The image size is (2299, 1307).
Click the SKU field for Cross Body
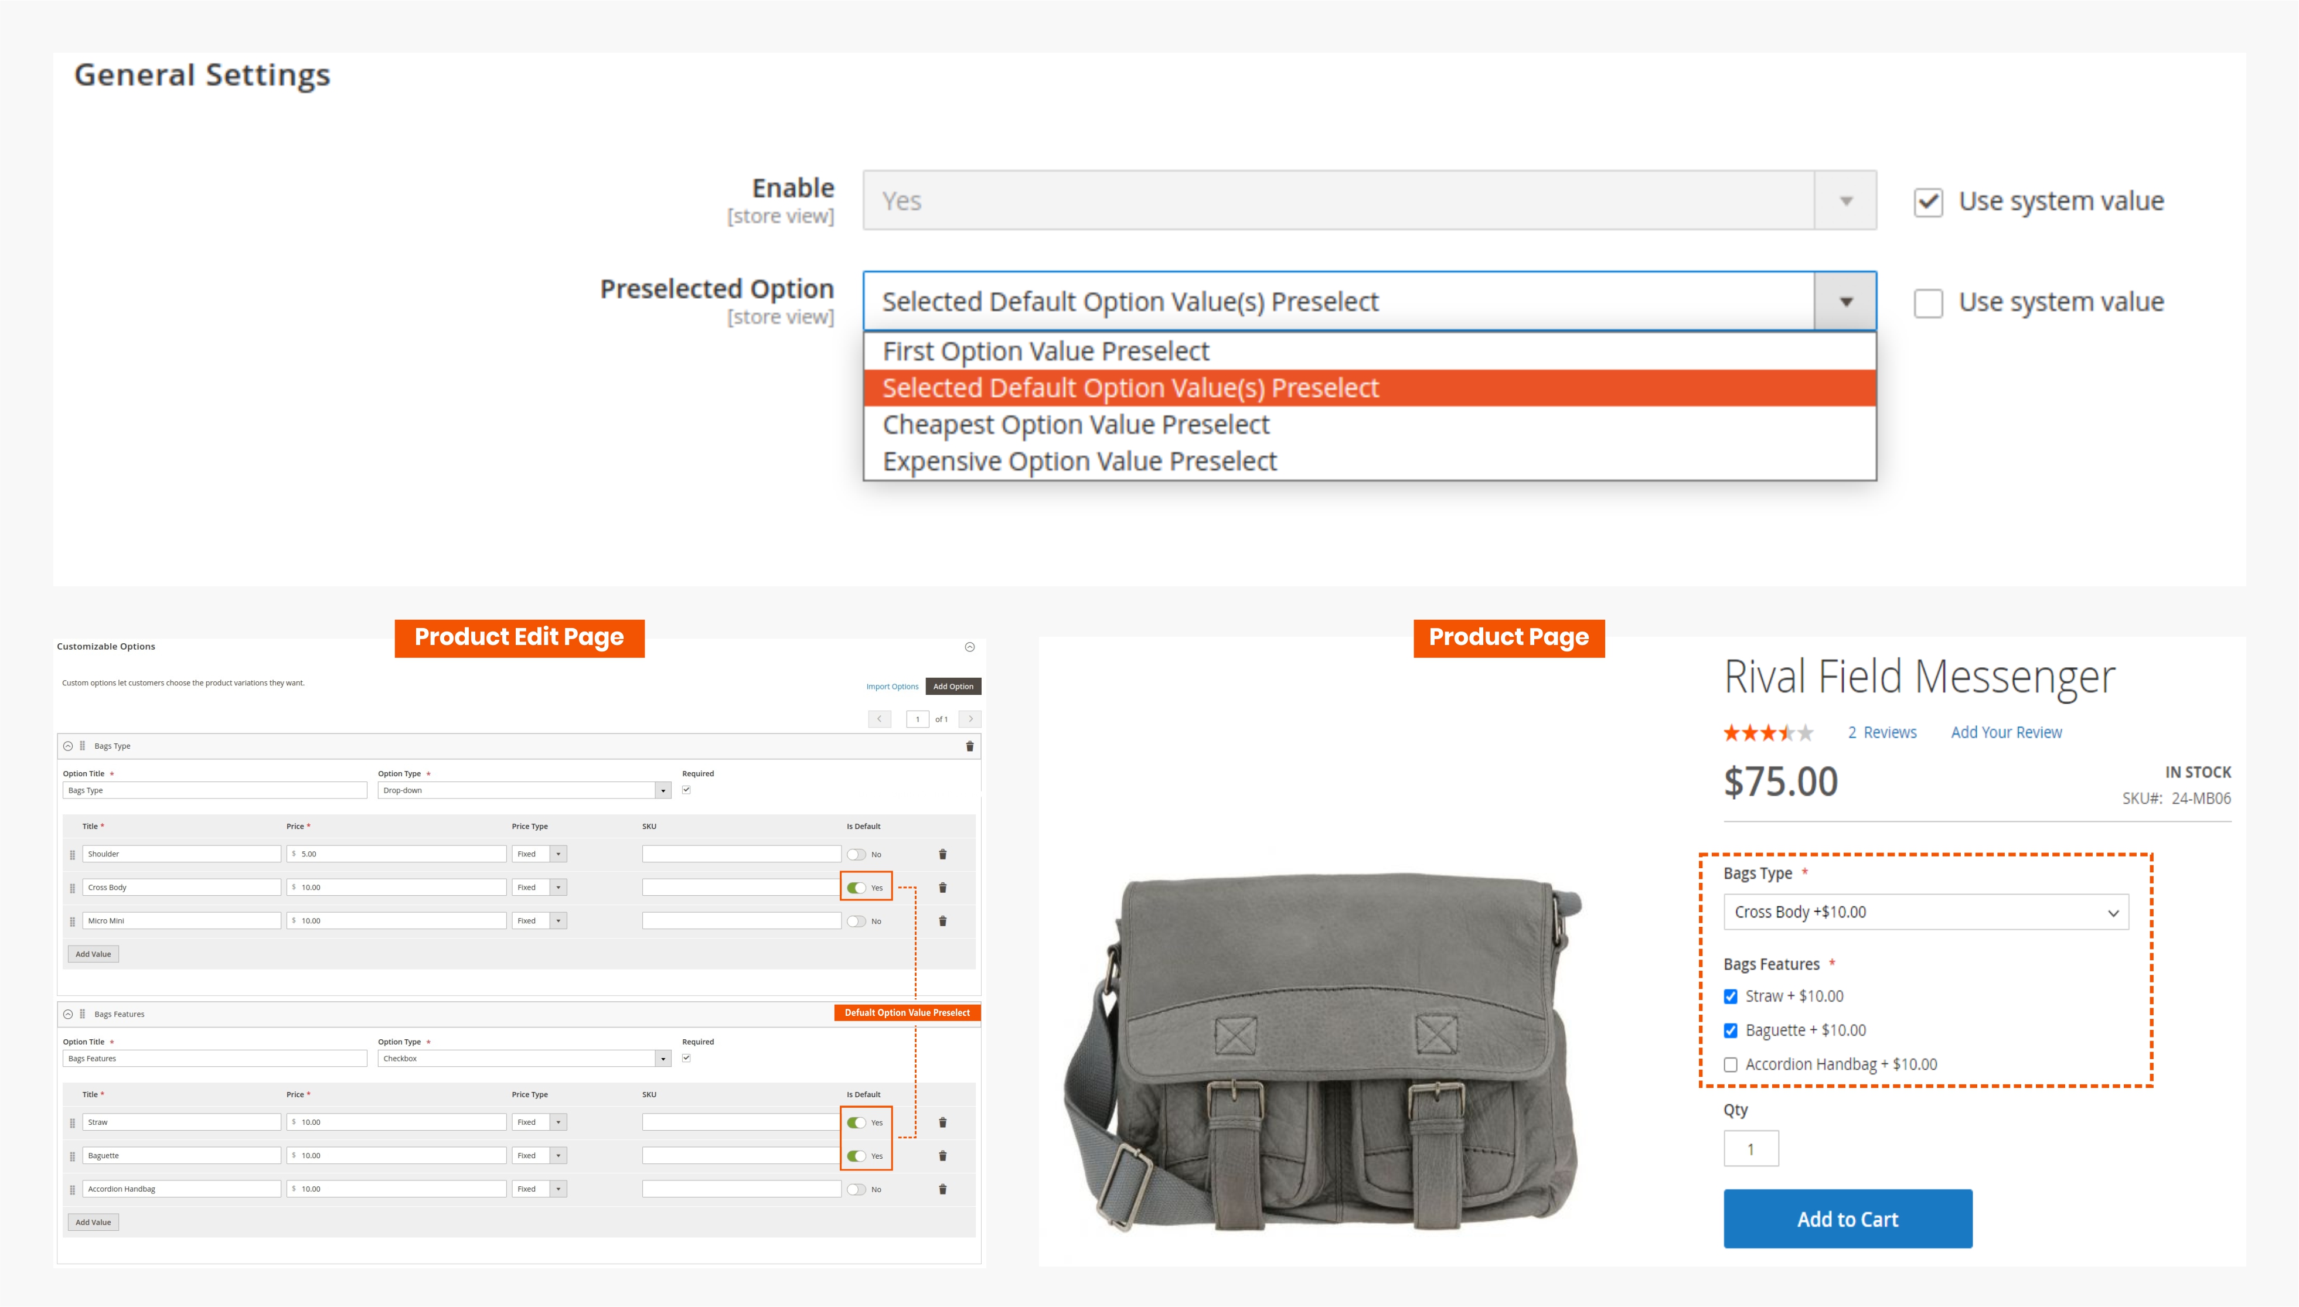tap(741, 888)
